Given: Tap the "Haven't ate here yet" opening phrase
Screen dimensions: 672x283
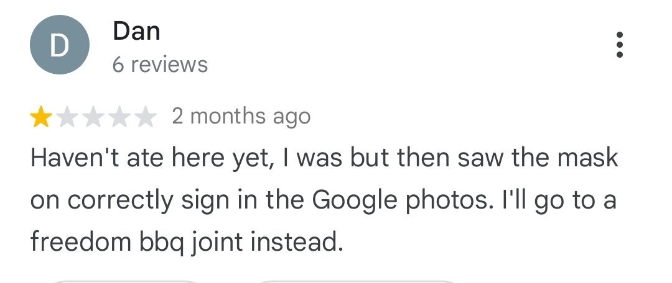Looking at the screenshot, I should click(x=149, y=158).
